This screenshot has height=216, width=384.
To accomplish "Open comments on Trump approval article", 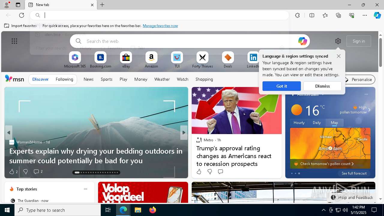I will (220, 172).
